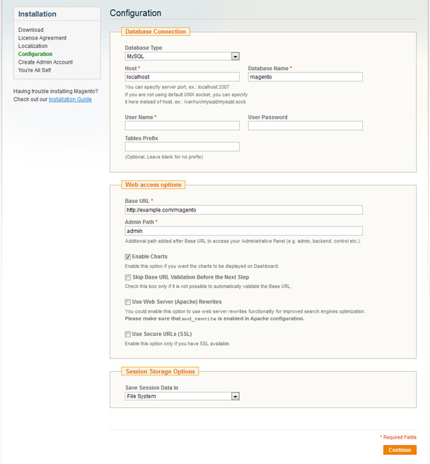Image resolution: width=430 pixels, height=464 pixels.
Task: Check Use Secure URLs (SSL) box
Action: (x=128, y=335)
